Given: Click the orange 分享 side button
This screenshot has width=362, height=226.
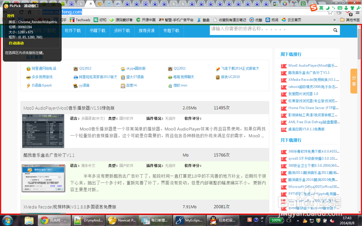Looking at the screenshot, I should 354,81.
